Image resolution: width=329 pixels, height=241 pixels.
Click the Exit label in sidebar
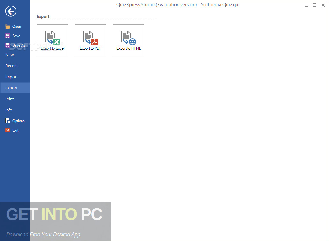tap(15, 130)
